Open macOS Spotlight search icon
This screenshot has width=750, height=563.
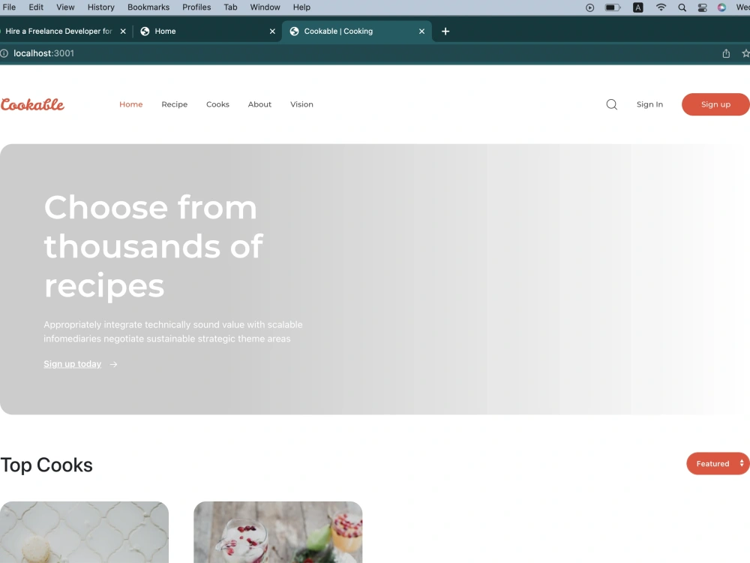682,8
